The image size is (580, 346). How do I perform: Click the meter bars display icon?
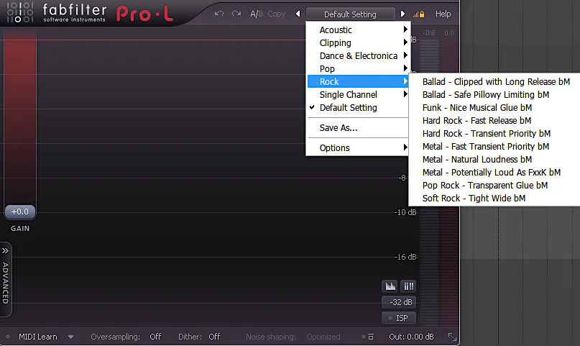click(x=408, y=286)
